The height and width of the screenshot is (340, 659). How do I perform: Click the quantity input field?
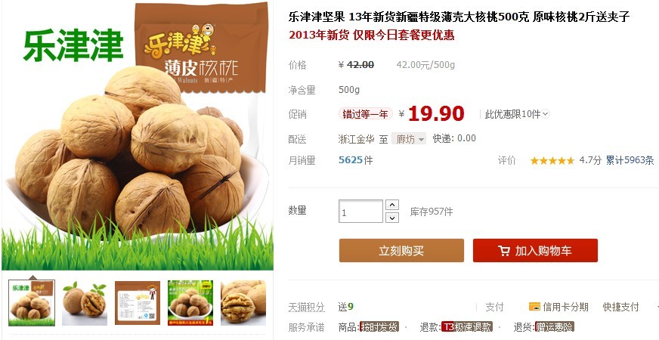(x=360, y=212)
